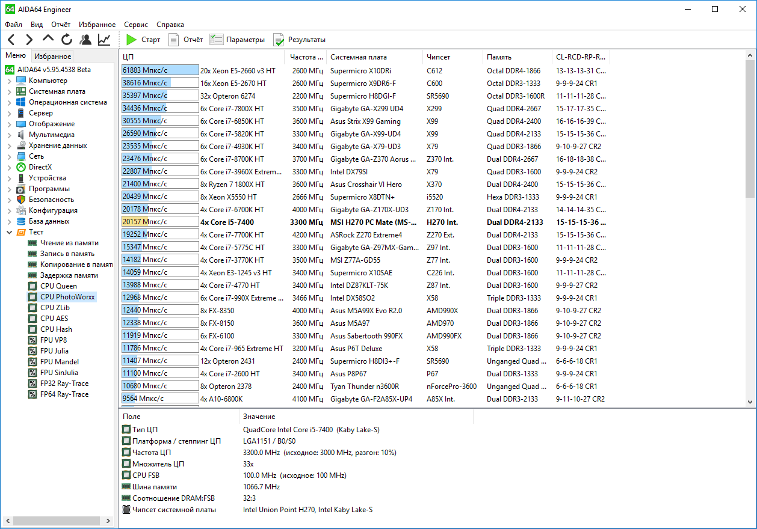Select Задержка памяти test icon
Image resolution: width=757 pixels, height=529 pixels.
pos(32,275)
